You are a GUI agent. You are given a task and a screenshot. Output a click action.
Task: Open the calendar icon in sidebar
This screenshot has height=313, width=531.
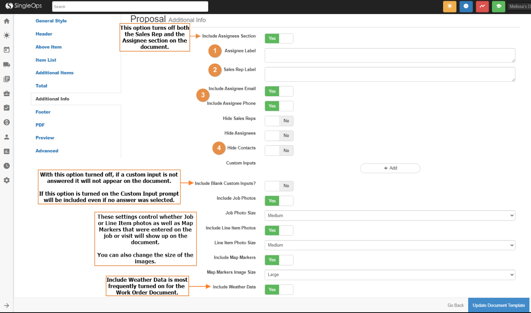click(x=7, y=50)
